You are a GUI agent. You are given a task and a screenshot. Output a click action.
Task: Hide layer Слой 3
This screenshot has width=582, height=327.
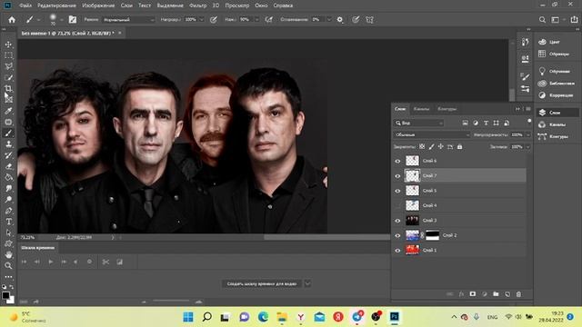click(x=398, y=221)
